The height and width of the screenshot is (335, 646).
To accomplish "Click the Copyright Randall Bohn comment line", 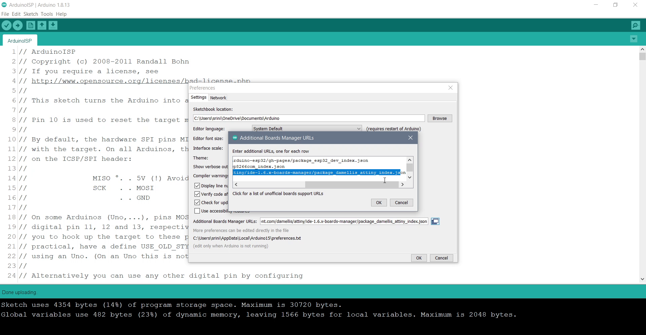I will coord(104,61).
